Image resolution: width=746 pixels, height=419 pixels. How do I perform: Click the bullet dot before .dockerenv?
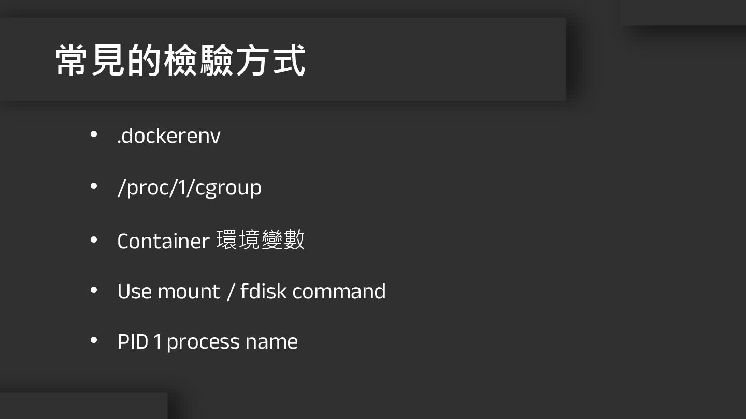pos(94,134)
